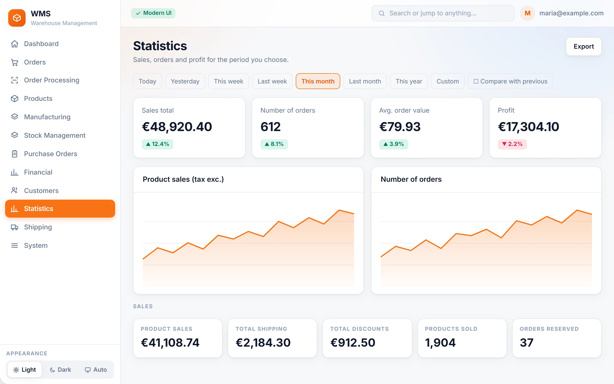
Task: Click the Product sales chart area
Action: point(248,243)
